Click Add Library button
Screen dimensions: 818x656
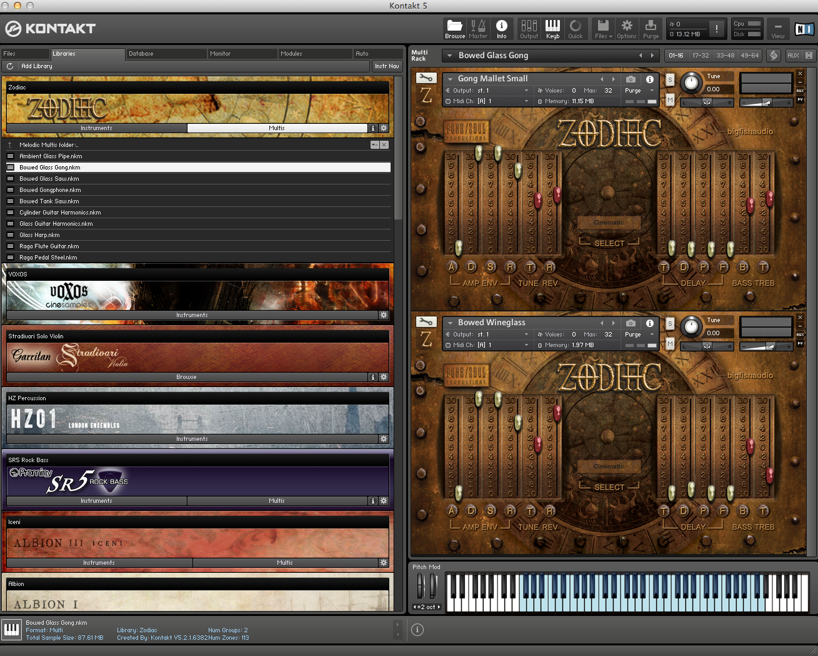pyautogui.click(x=37, y=66)
